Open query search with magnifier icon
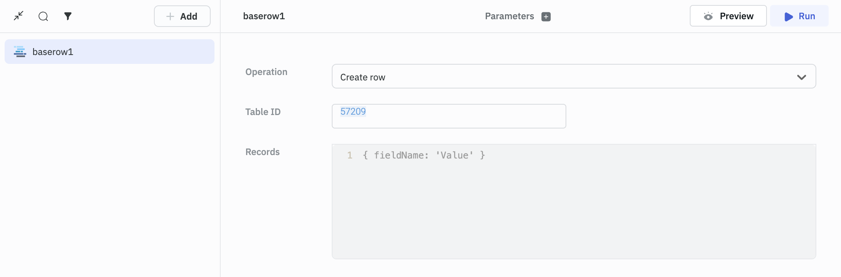 pos(43,16)
